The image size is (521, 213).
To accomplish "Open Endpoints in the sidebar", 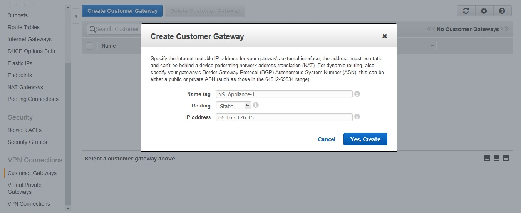I will pos(20,75).
